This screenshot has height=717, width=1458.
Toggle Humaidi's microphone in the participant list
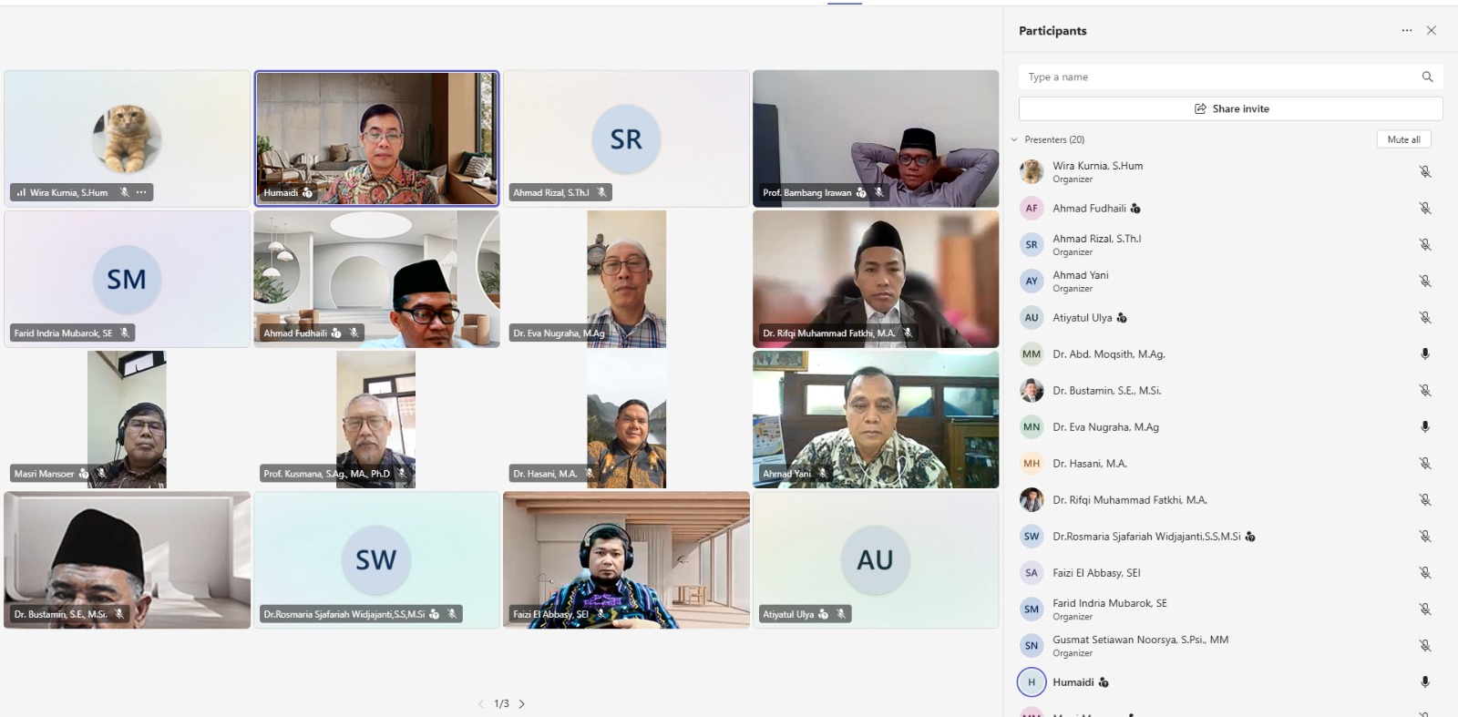click(1425, 681)
